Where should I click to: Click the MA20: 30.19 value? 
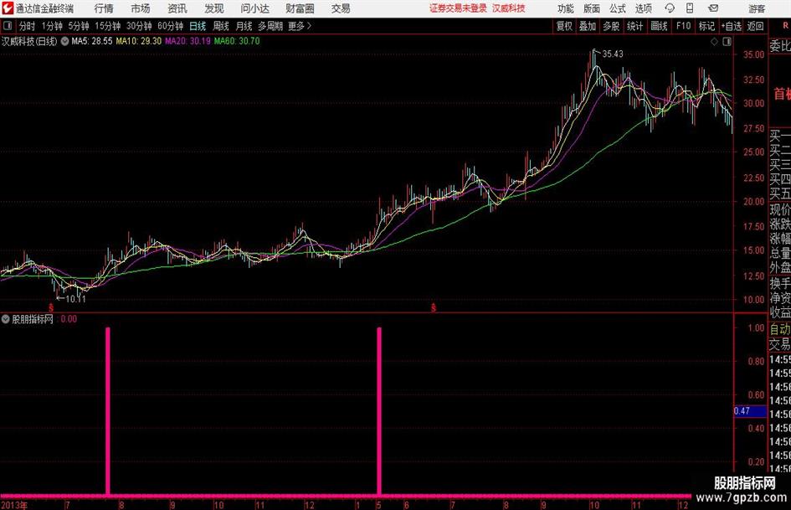pos(187,41)
